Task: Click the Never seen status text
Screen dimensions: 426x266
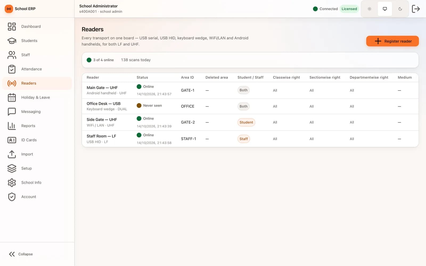Action: click(x=152, y=106)
